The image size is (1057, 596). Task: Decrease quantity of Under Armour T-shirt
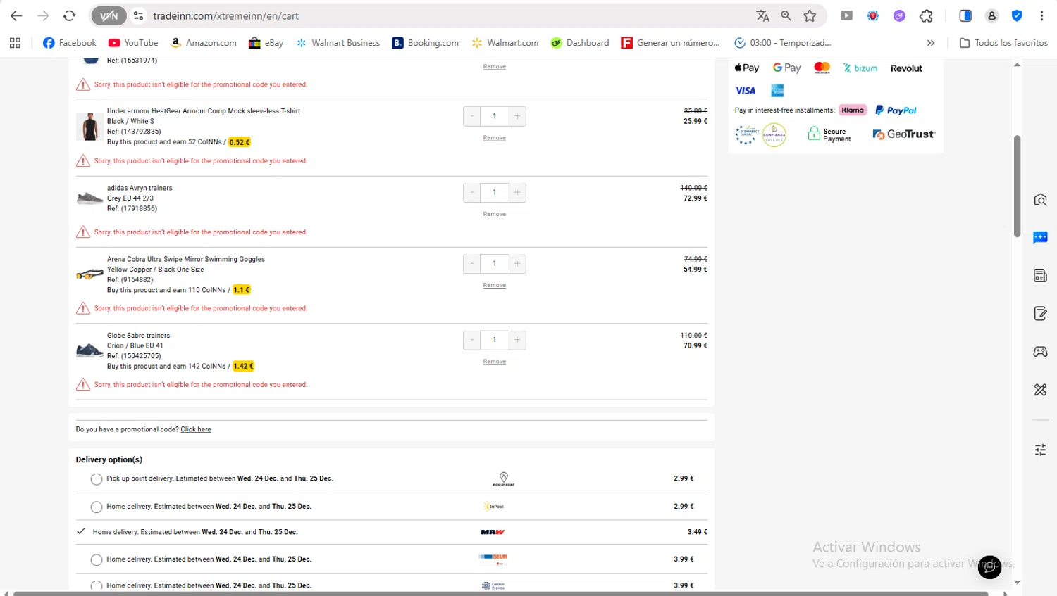[x=472, y=116]
